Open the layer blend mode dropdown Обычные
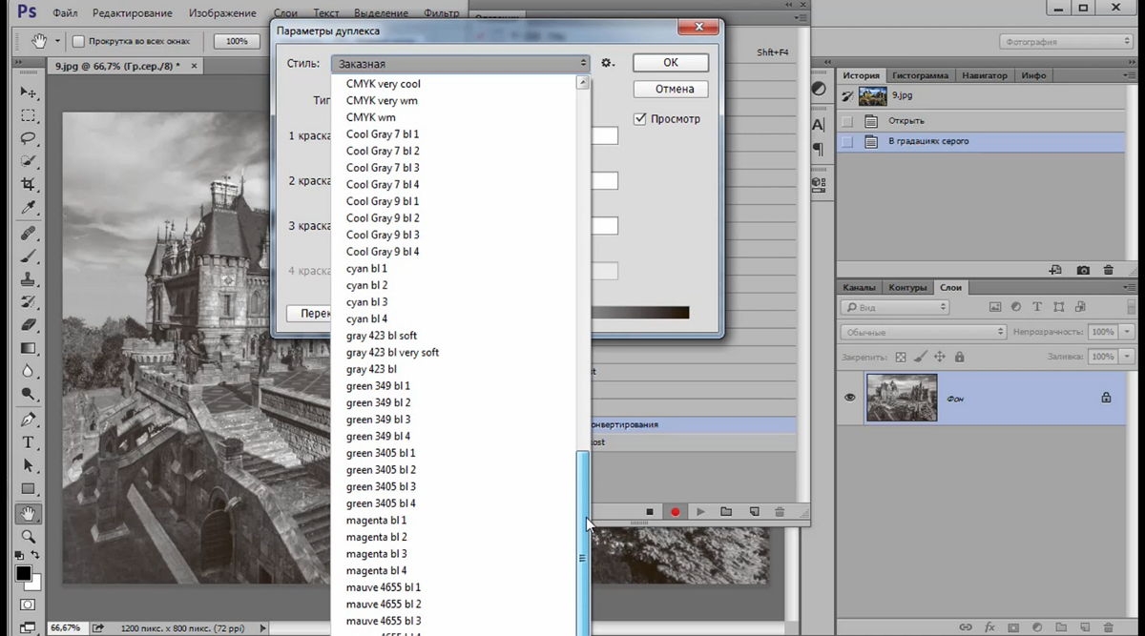Screen dimensions: 1145x636 tap(925, 332)
